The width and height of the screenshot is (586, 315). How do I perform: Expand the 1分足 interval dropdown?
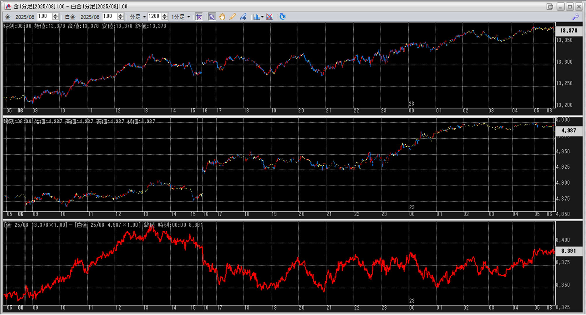click(189, 17)
